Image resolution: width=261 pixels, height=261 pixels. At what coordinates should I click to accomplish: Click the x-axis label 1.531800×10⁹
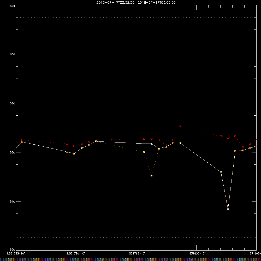coord(197,253)
